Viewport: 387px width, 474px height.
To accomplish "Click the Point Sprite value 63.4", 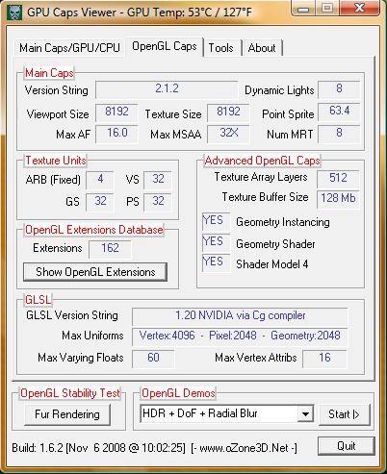I will click(x=339, y=112).
